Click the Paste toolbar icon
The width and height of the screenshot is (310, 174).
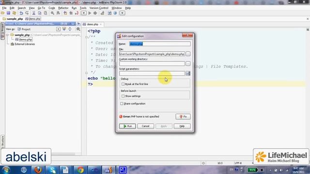point(46,13)
